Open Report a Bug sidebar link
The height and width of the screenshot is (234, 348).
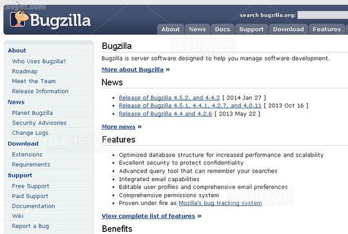click(30, 226)
